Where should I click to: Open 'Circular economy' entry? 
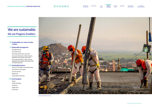tap(16, 72)
